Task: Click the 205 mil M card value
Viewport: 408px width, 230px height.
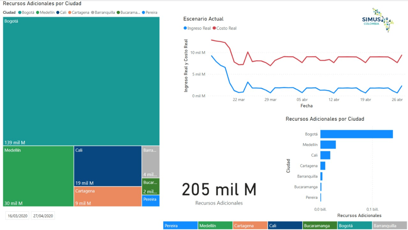Action: 219,190
